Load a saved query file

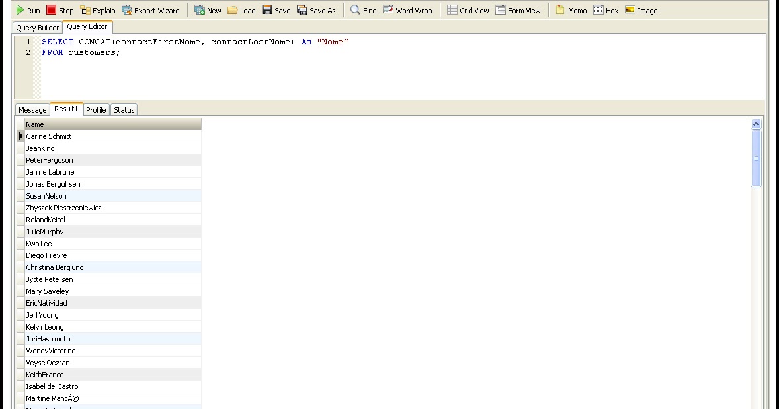click(242, 10)
